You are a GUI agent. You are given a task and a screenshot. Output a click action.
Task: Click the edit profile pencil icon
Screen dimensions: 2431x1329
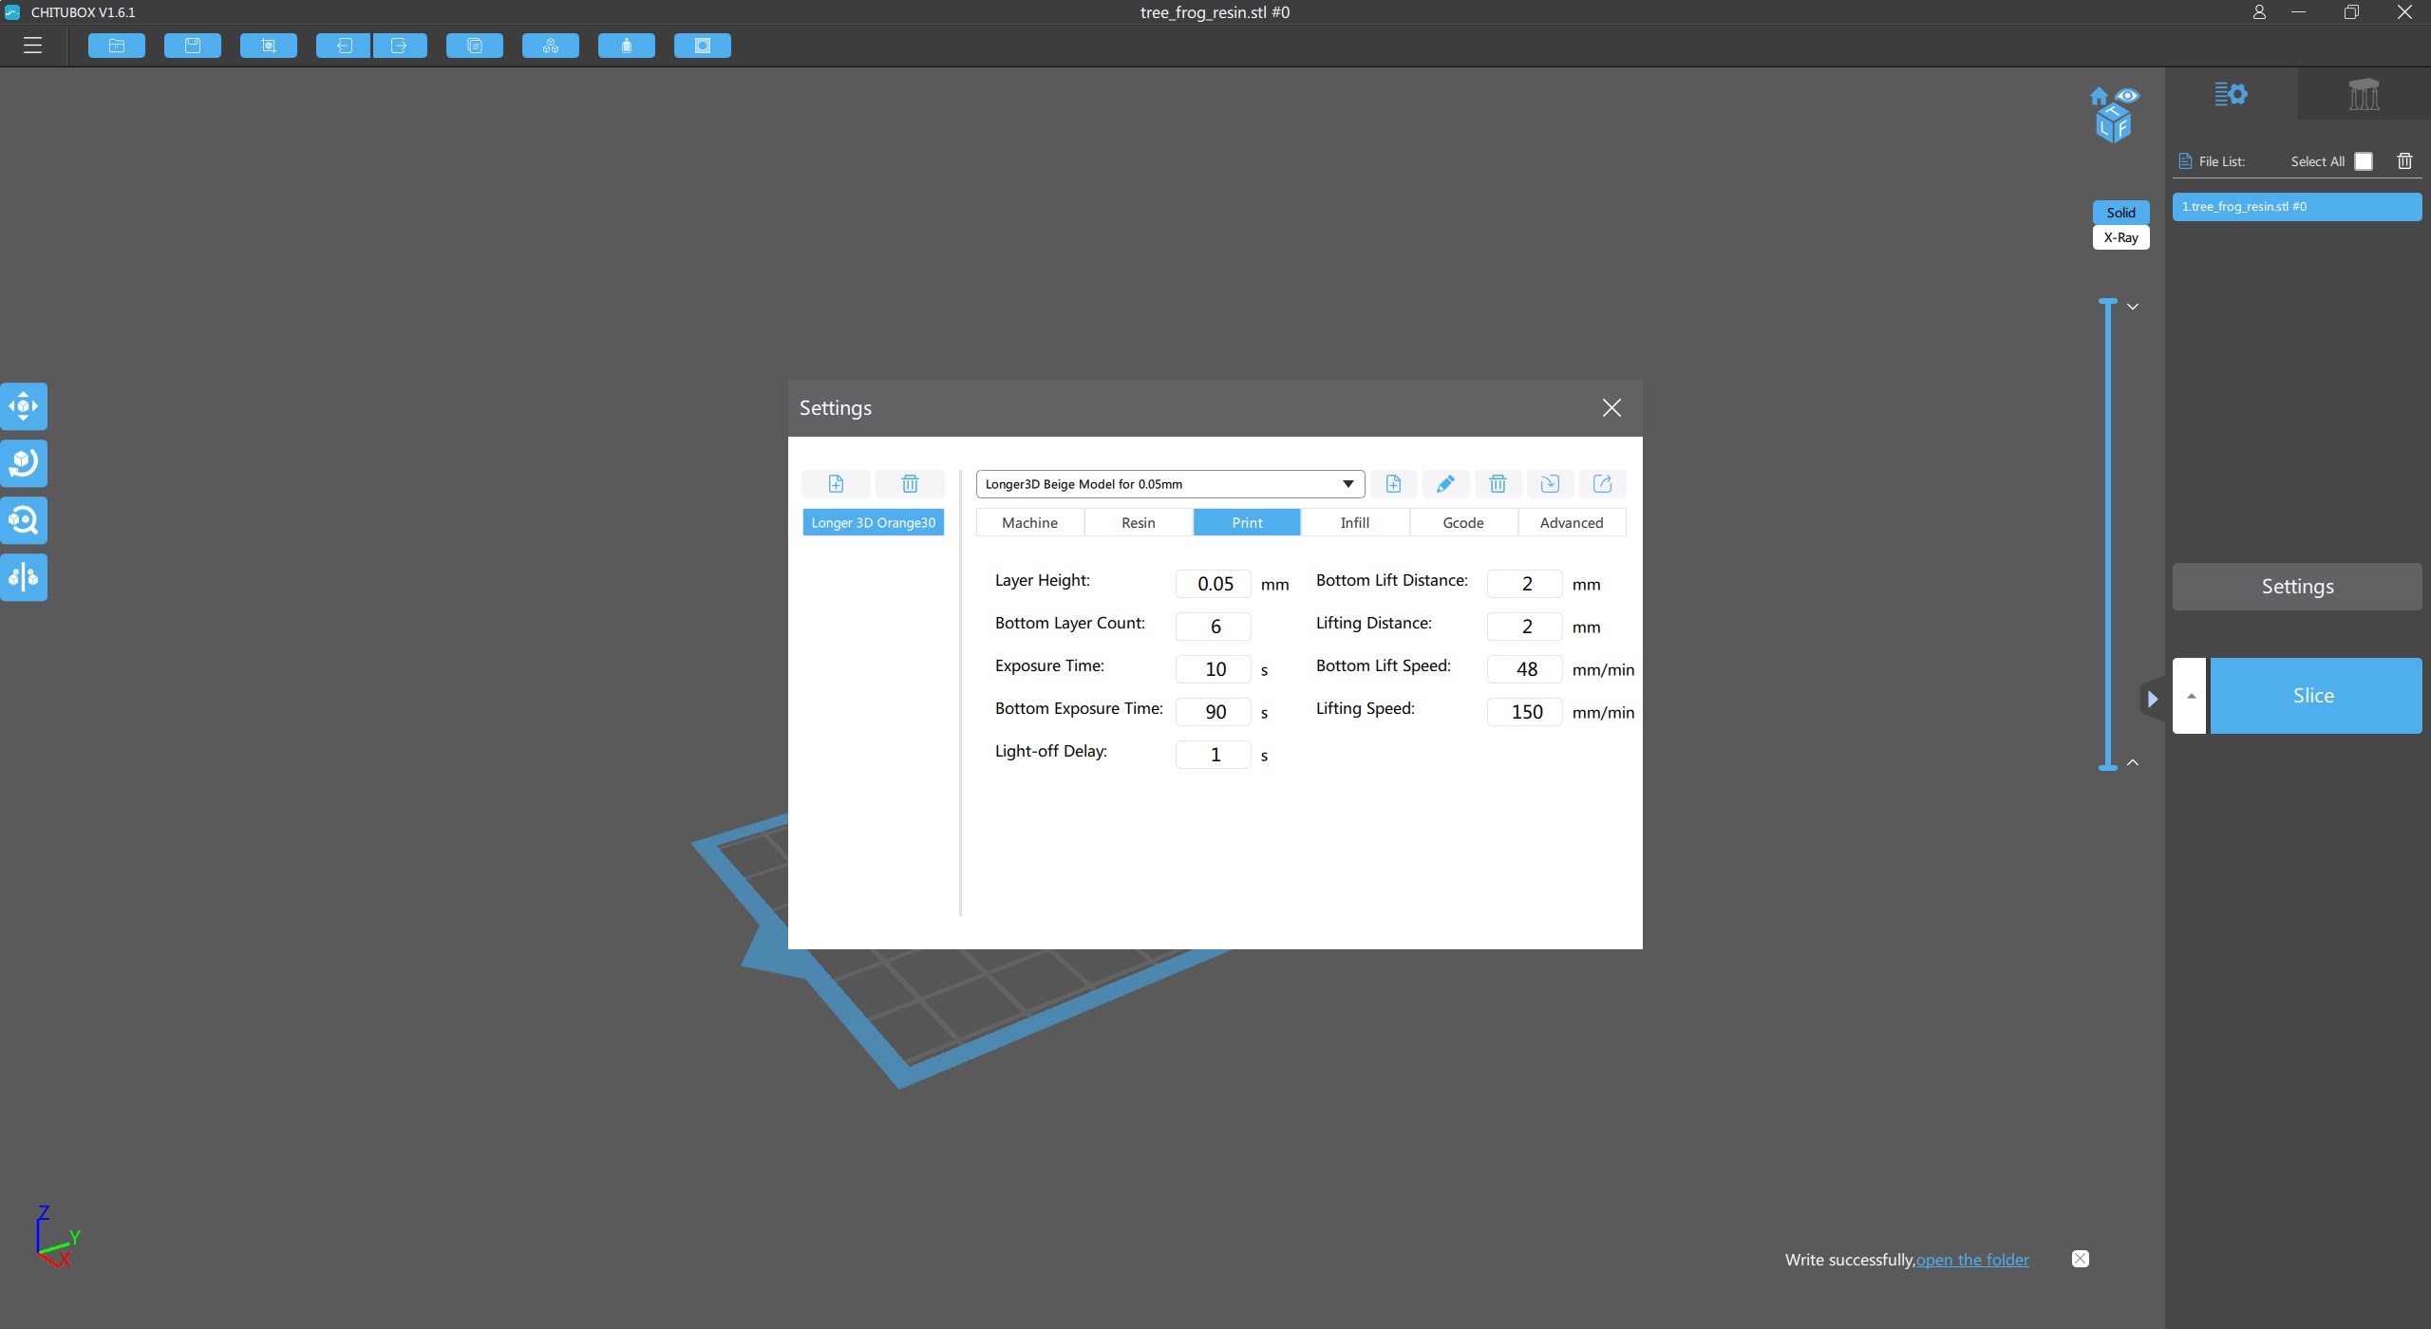click(1445, 484)
